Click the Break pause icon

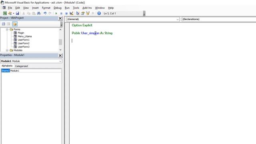tap(61, 13)
